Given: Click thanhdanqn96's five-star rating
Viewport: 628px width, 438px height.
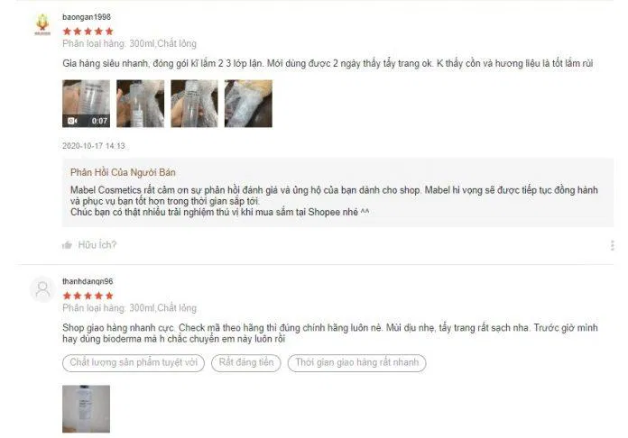Looking at the screenshot, I should tap(88, 296).
